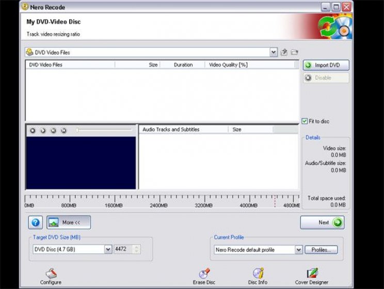This screenshot has height=289, width=384.
Task: Click the Total space used label
Action: click(x=326, y=198)
